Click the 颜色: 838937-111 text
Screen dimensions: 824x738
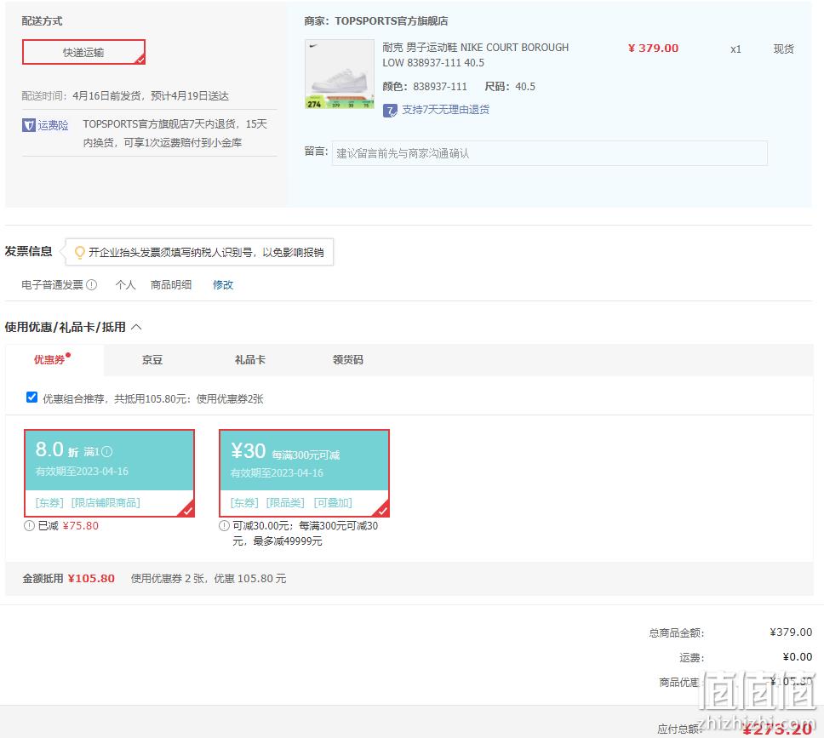425,87
